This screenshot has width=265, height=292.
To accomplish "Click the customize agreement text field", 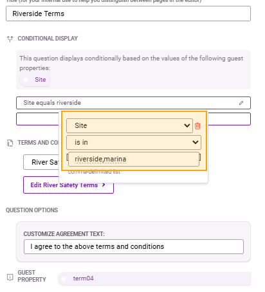I will (134, 246).
